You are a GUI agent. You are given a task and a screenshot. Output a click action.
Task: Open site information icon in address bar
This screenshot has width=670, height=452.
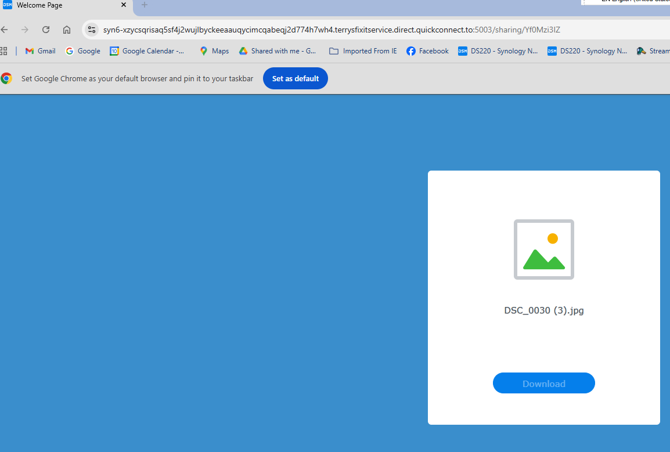point(91,30)
